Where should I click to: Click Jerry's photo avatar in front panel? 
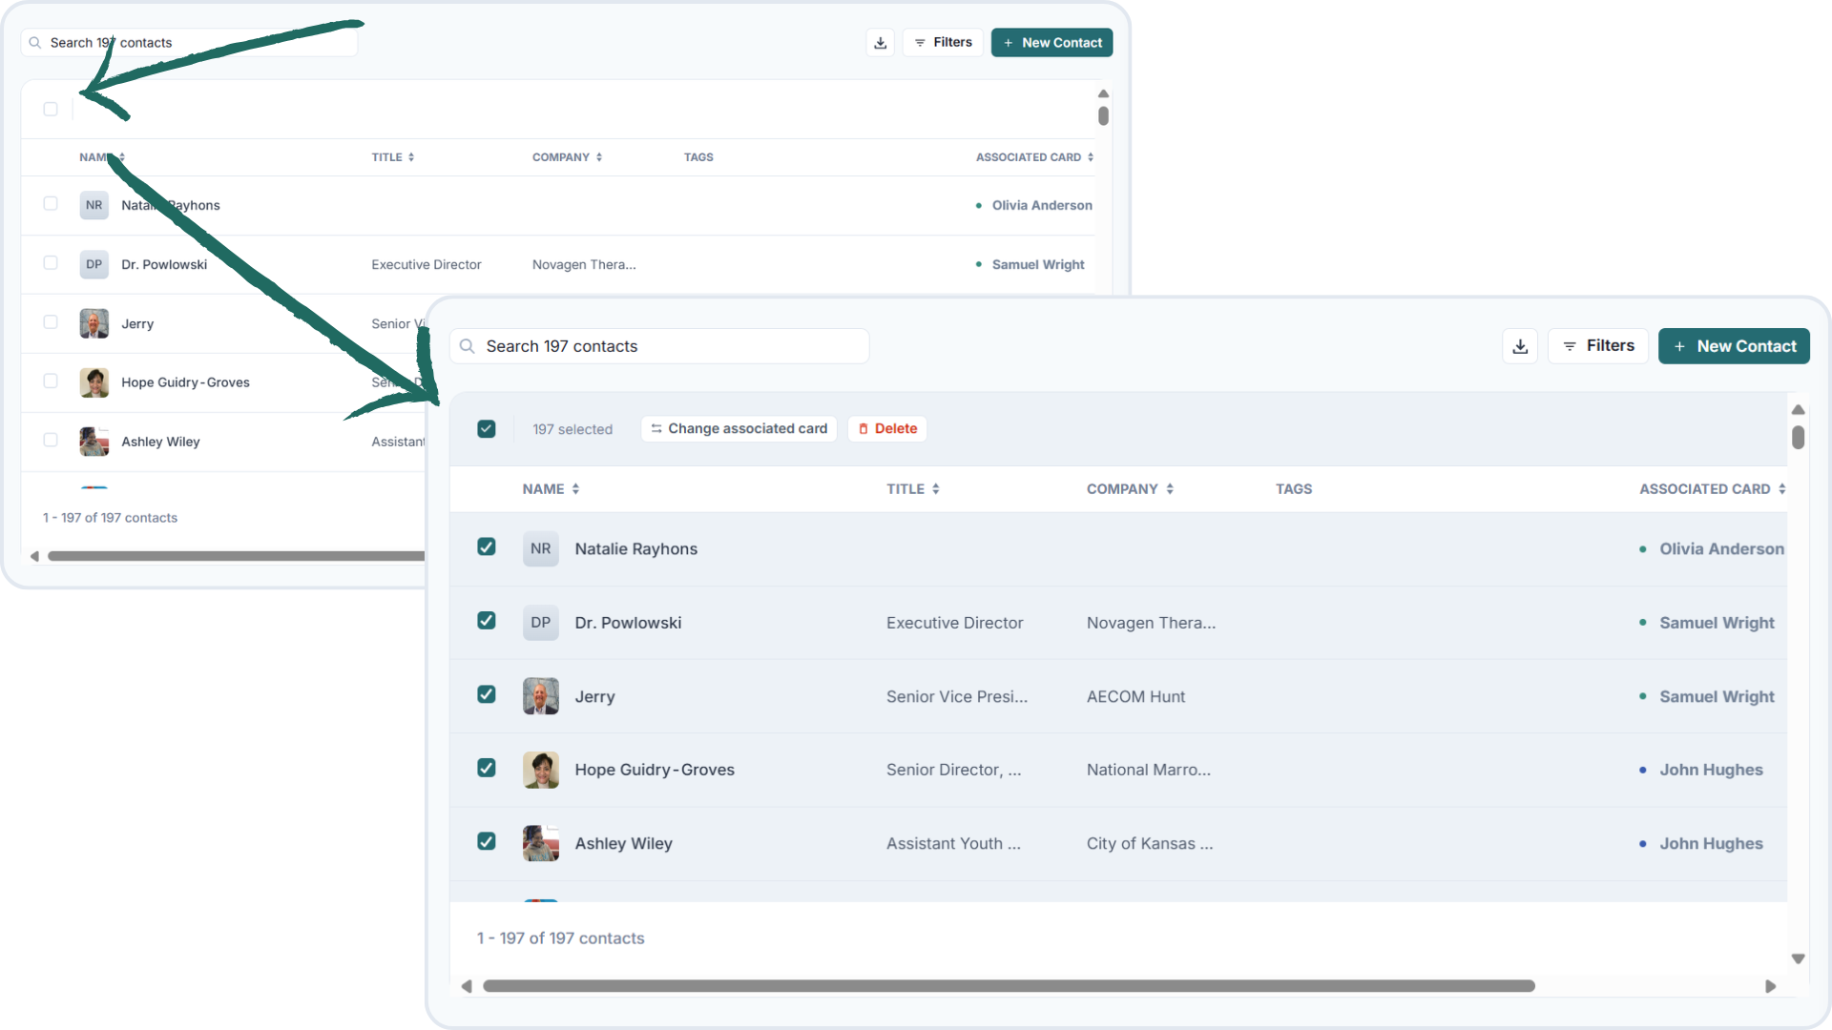(541, 696)
